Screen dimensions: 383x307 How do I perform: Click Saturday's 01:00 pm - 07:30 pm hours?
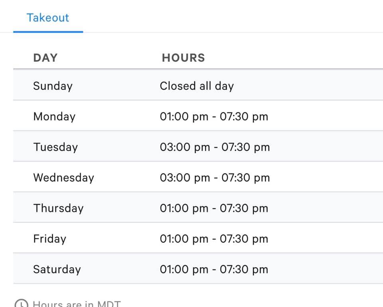click(214, 270)
